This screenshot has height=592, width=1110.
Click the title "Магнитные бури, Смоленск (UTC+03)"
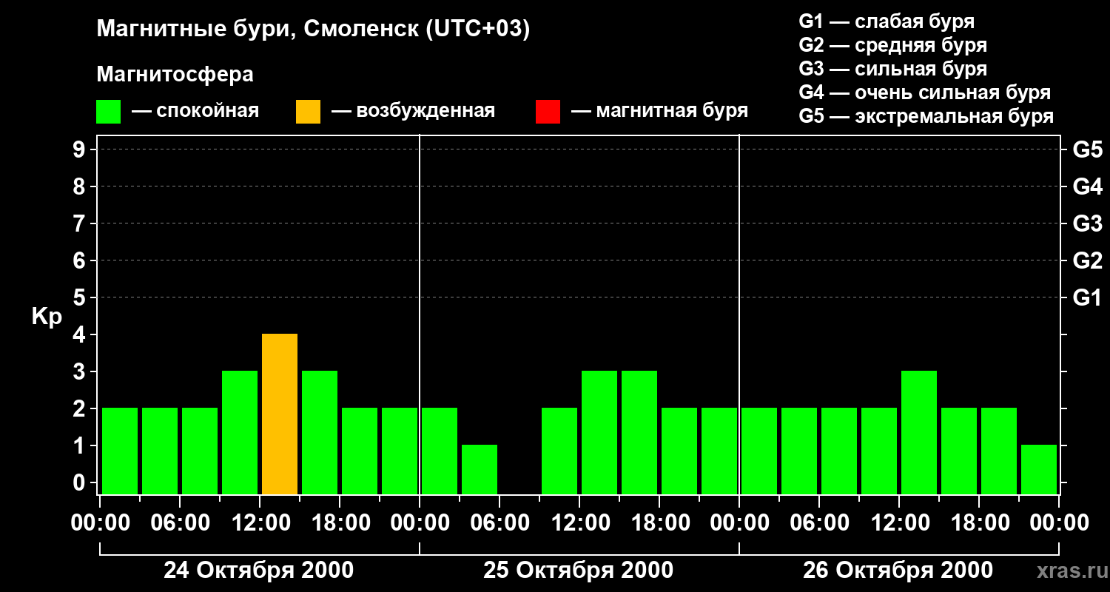(x=314, y=30)
